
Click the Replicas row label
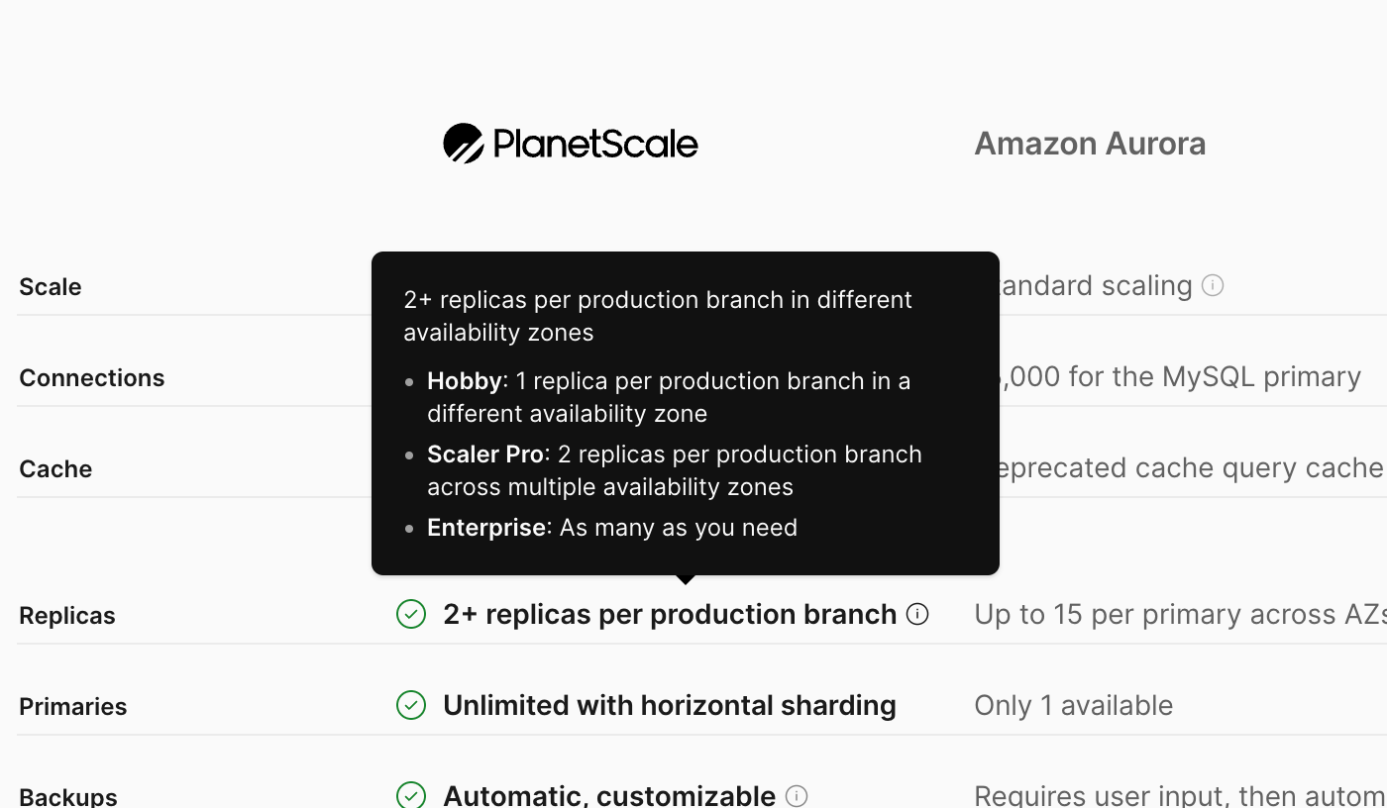point(67,616)
